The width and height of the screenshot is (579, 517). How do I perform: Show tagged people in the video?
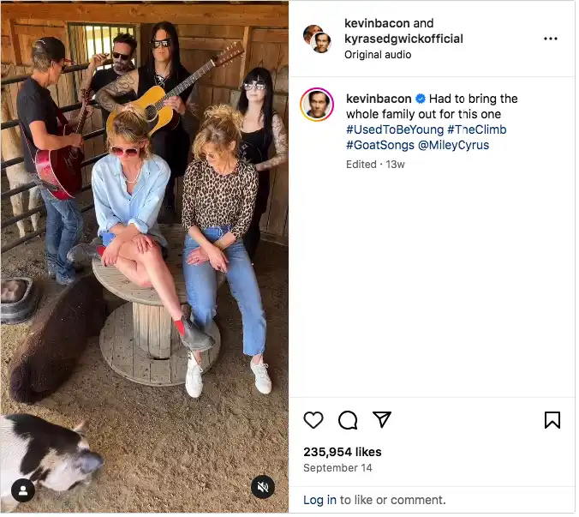(x=22, y=491)
